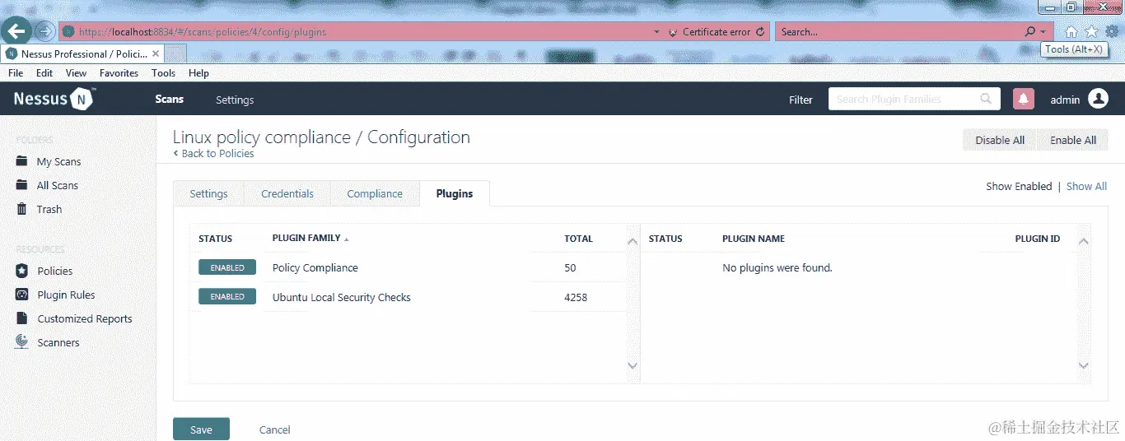Image resolution: width=1125 pixels, height=441 pixels.
Task: Click the refresh icon beside Certificate error
Action: 760,32
